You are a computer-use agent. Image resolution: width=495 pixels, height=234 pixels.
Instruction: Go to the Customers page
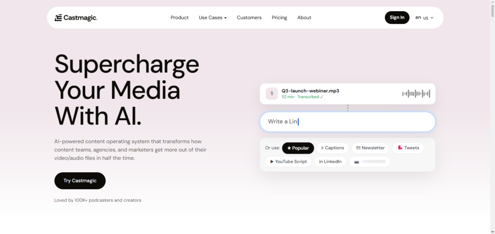click(249, 18)
